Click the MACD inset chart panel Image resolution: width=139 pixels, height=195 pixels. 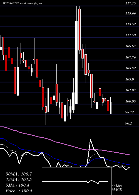click(x=76, y=181)
